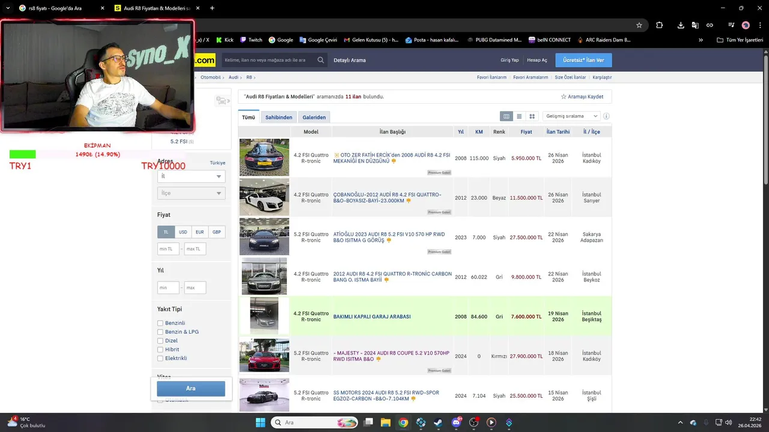Click the sorting info icon
The width and height of the screenshot is (769, 432).
click(606, 116)
